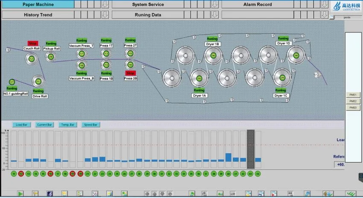The width and height of the screenshot is (363, 198).
Task: Expand the System Service dropdown arrow
Action: pyautogui.click(x=215, y=4)
